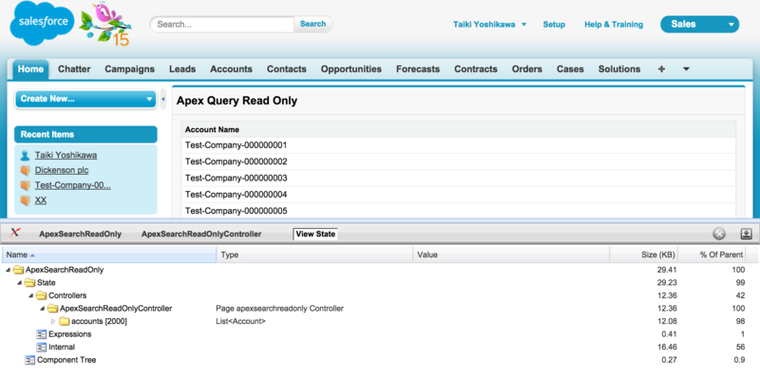This screenshot has height=379, width=760.
Task: Click the Component Tree node icon
Action: (x=30, y=360)
